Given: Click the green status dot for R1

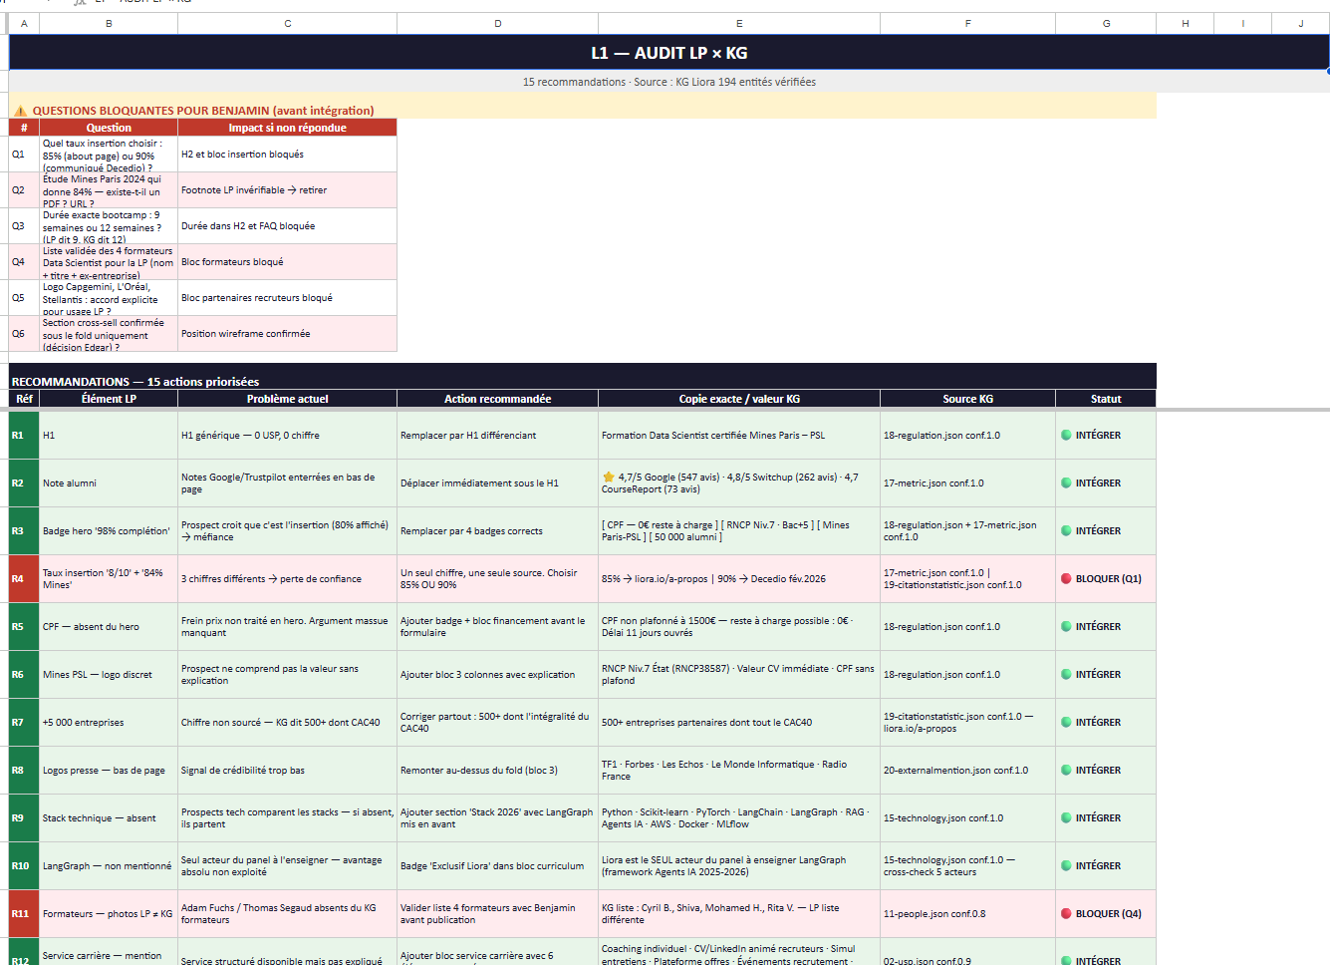Looking at the screenshot, I should pyautogui.click(x=1066, y=435).
